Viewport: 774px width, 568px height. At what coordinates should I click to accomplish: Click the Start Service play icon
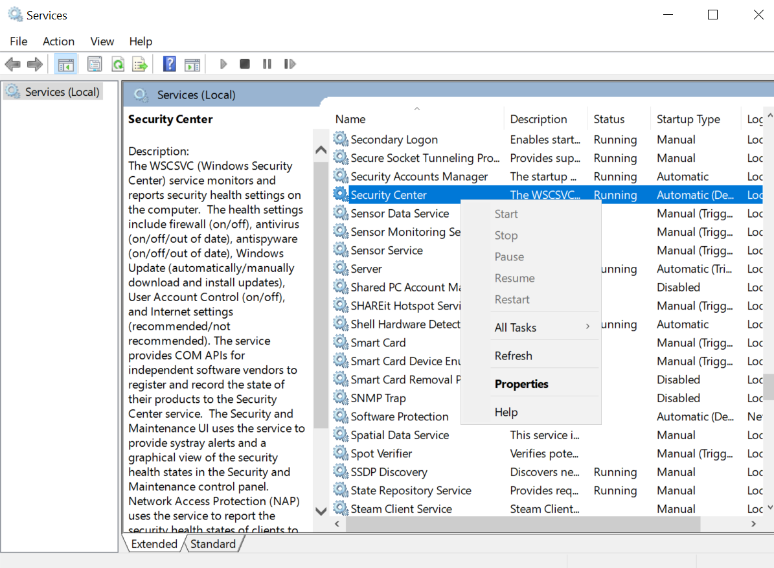click(223, 64)
